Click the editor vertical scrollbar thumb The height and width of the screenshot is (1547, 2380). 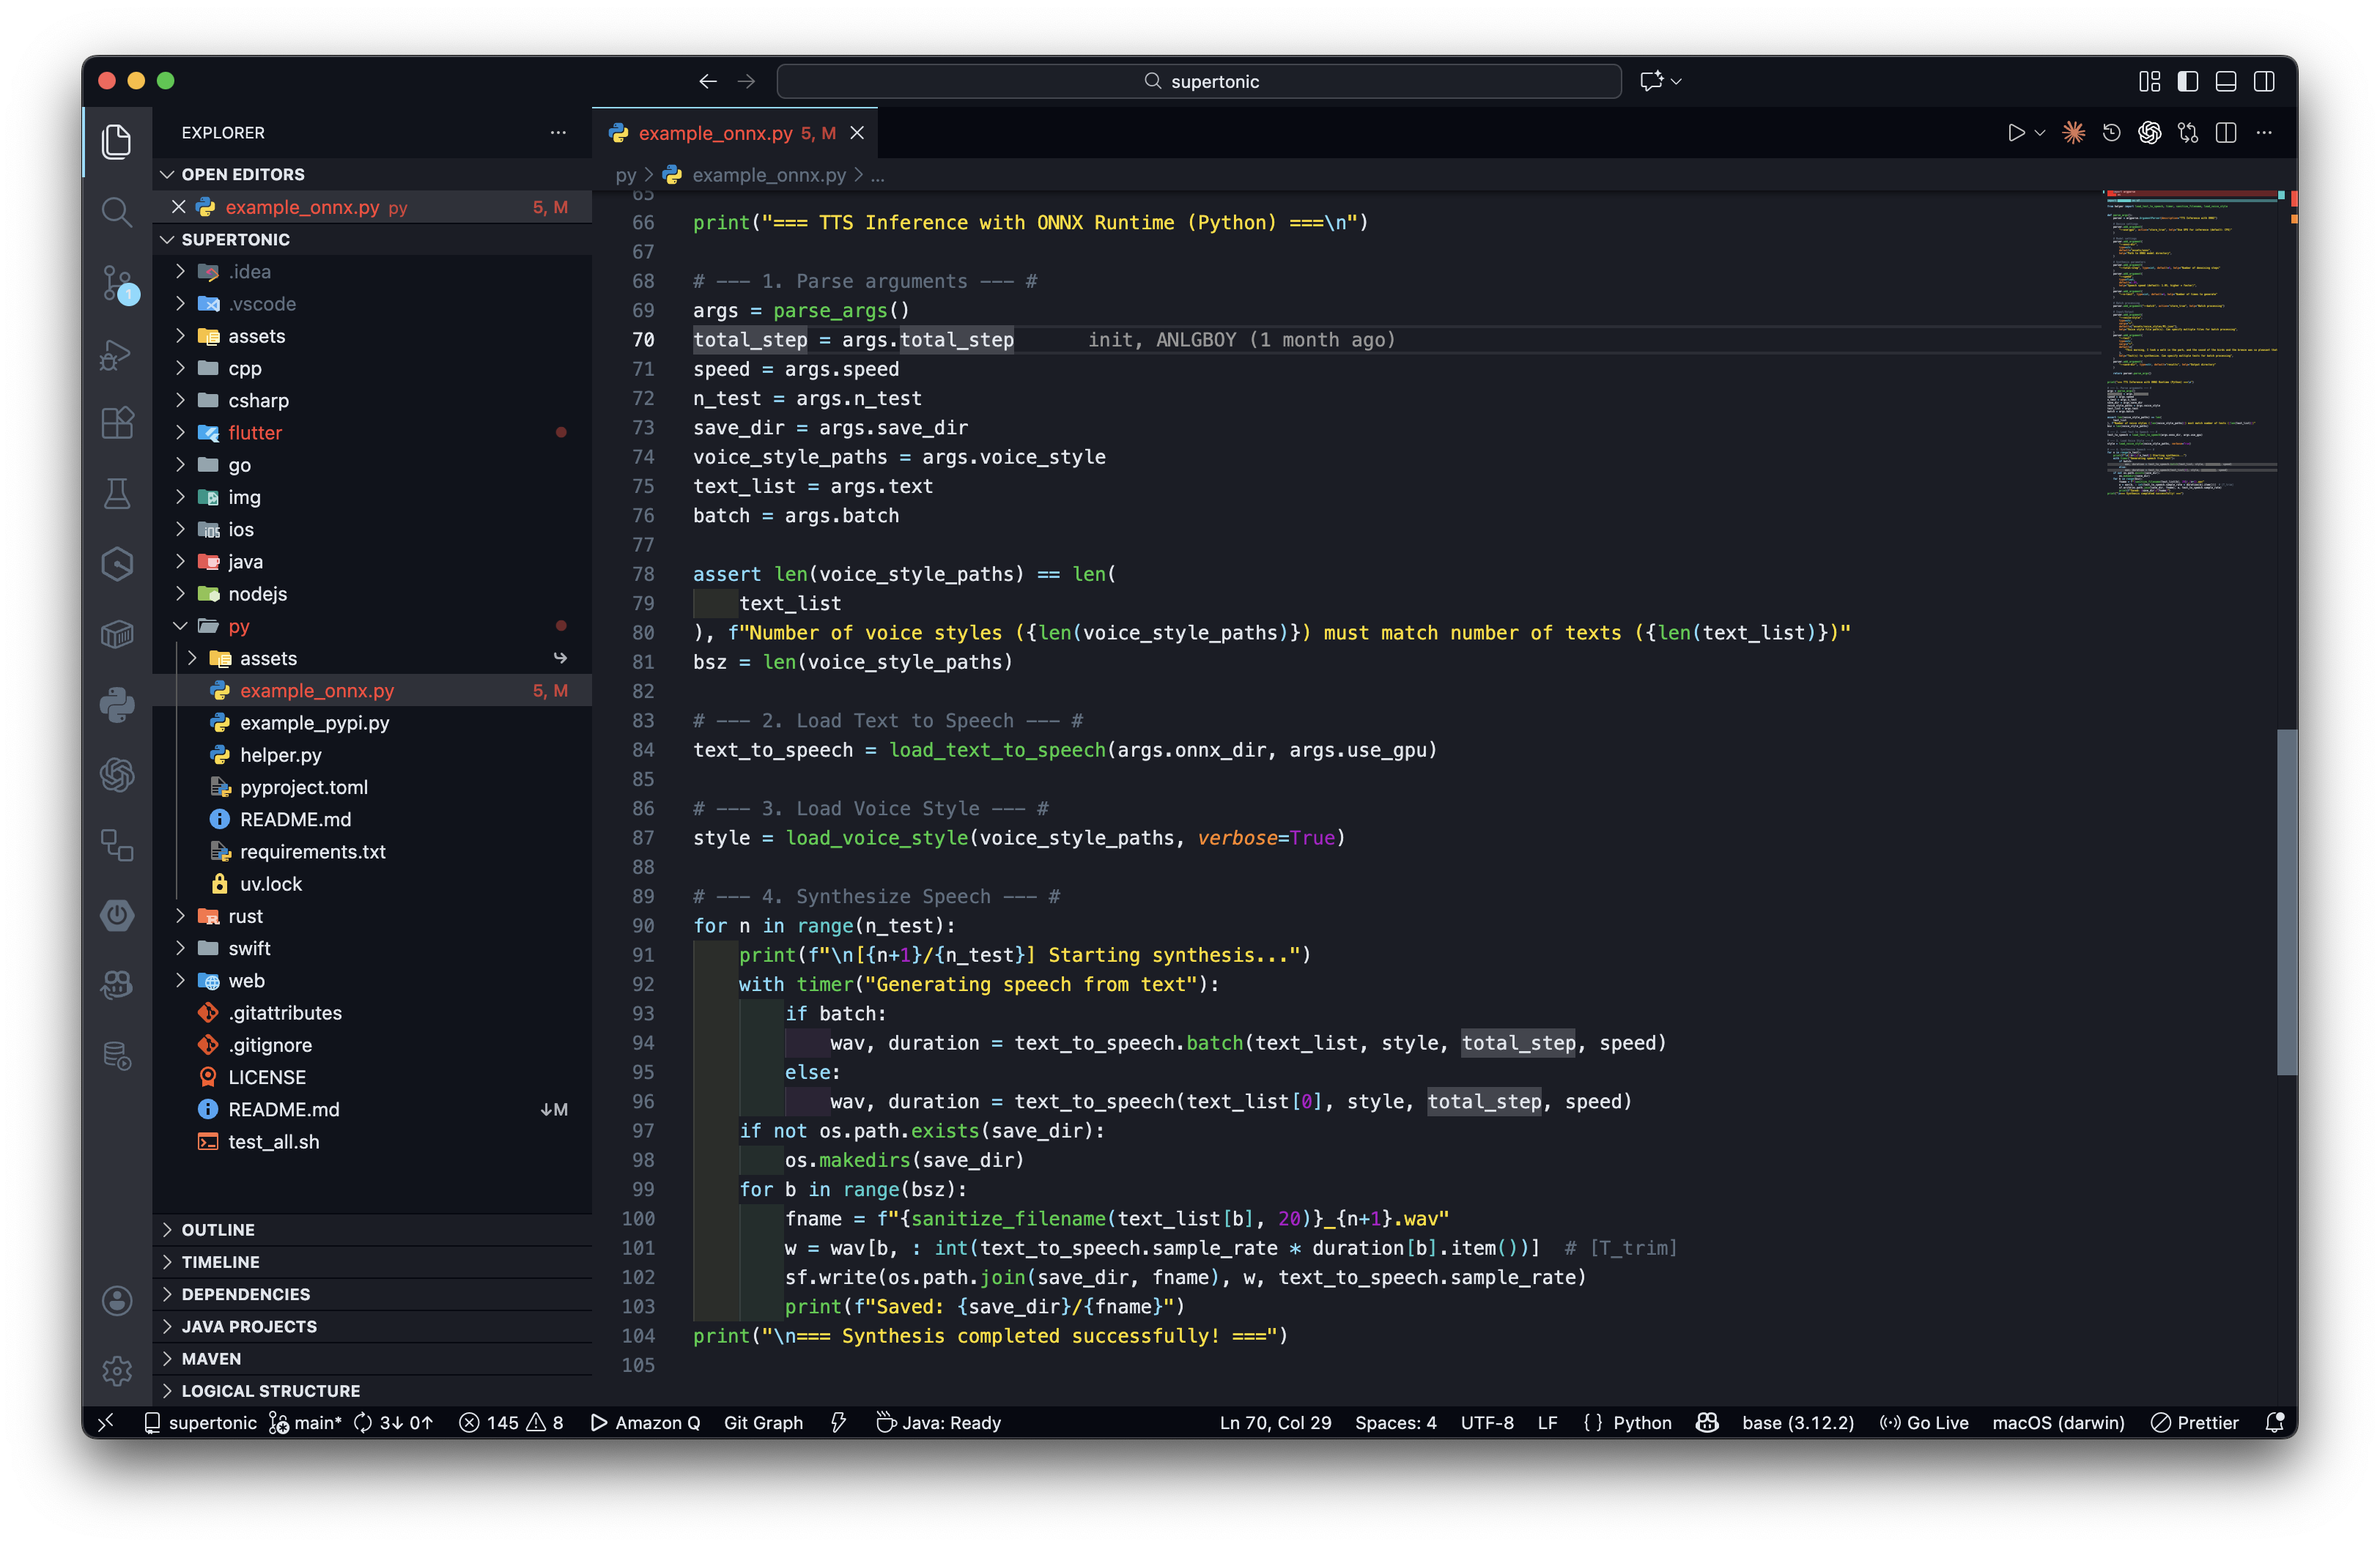[2286, 902]
